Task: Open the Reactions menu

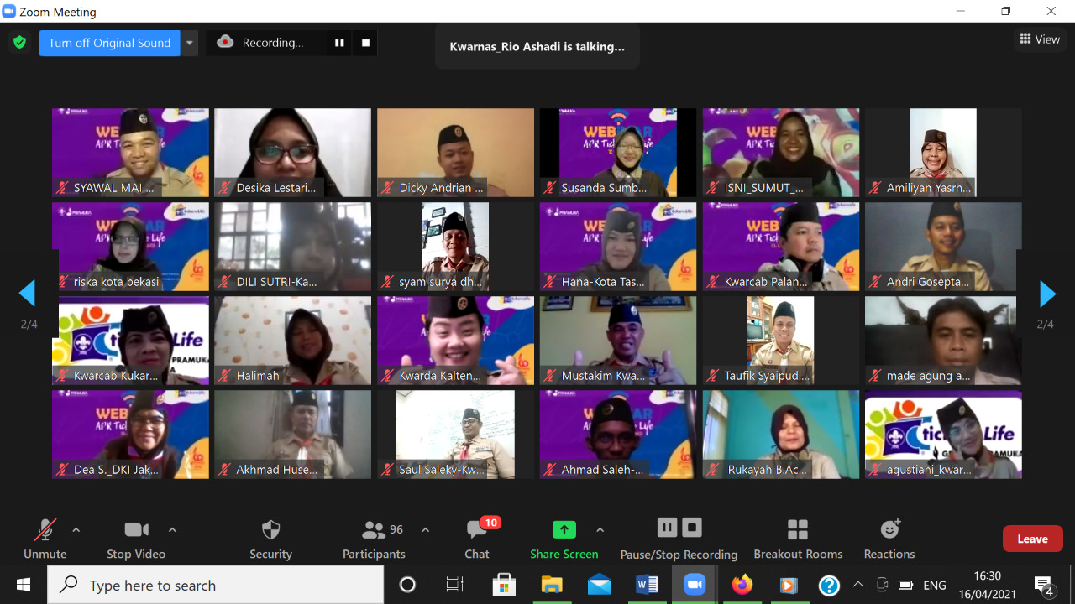Action: [x=889, y=539]
